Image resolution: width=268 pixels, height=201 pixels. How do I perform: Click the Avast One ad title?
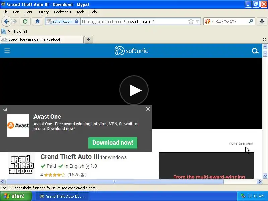click(47, 117)
